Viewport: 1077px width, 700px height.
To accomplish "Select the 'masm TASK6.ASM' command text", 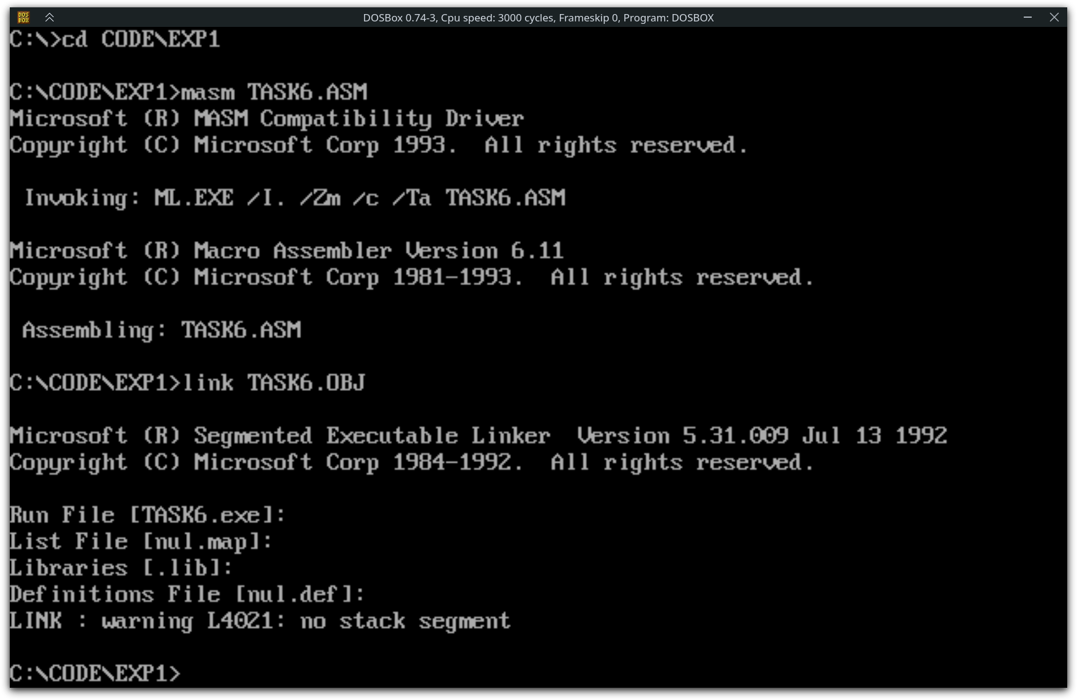I will [x=274, y=92].
